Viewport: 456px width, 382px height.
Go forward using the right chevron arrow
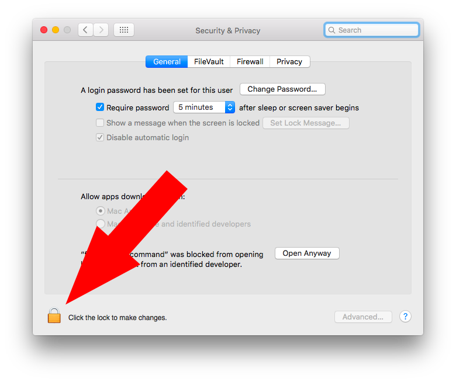point(101,30)
